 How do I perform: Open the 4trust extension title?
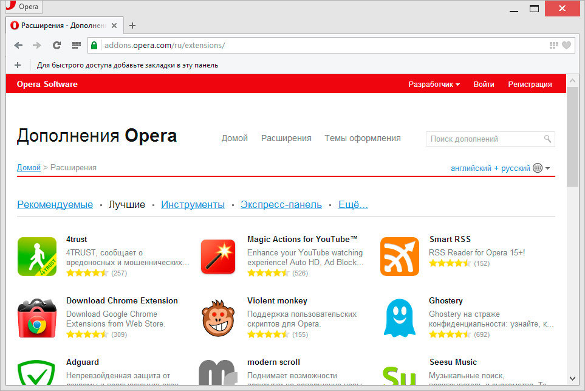coord(77,239)
